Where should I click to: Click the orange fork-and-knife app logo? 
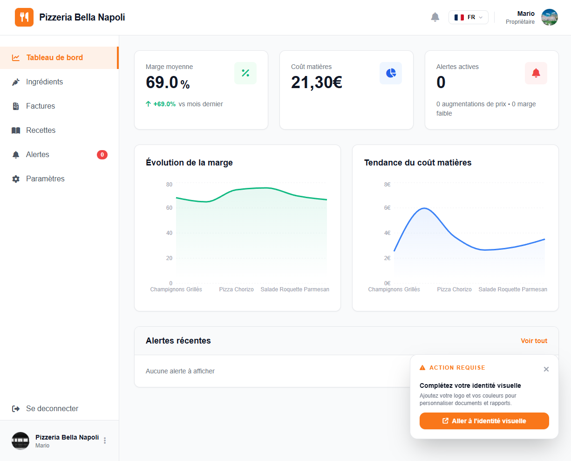pos(24,17)
